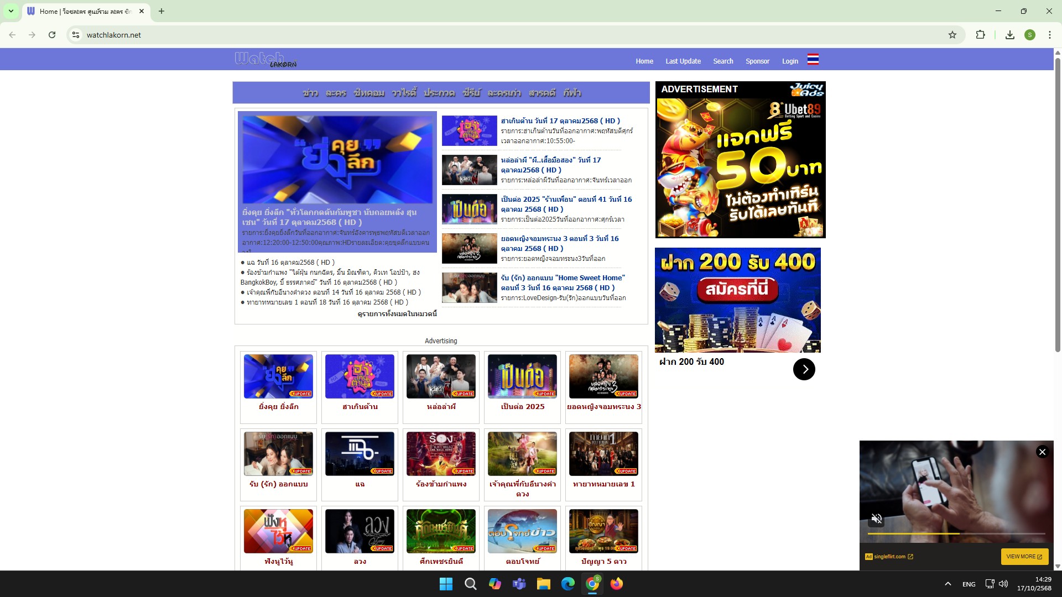
Task: Select the Sponsor menu item
Action: (x=757, y=61)
